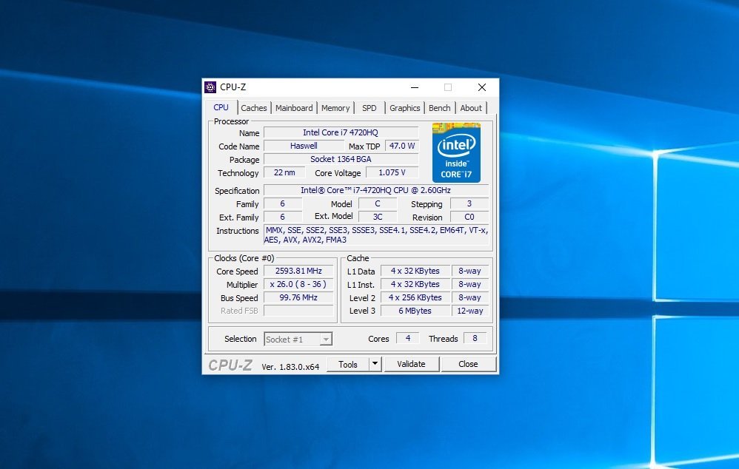The width and height of the screenshot is (739, 469).
Task: Click the Threads value '8'
Action: (x=475, y=338)
